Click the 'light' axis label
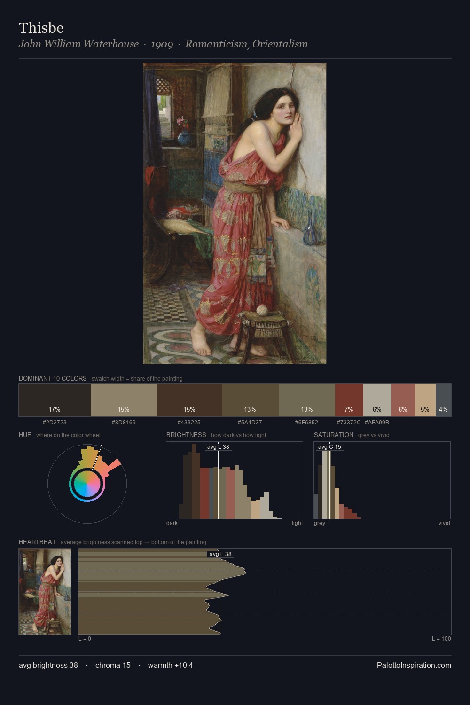The height and width of the screenshot is (705, 470). (297, 523)
